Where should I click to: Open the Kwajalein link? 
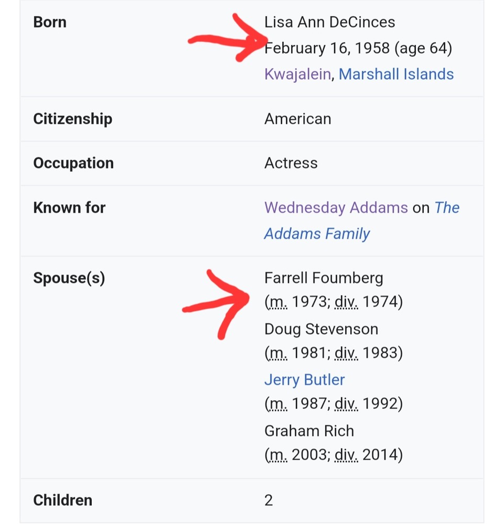point(297,74)
